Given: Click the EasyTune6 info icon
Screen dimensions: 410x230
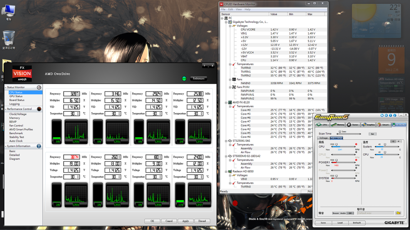Looking at the screenshot, I should [x=395, y=115].
